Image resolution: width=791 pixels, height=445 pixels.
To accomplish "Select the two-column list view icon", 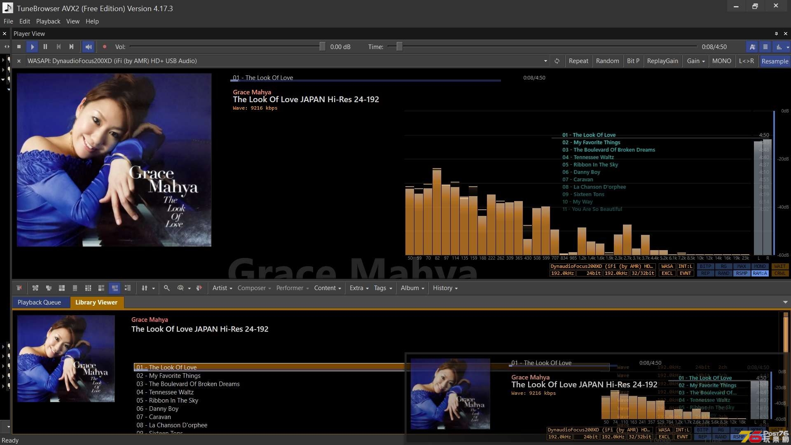I will click(x=88, y=288).
